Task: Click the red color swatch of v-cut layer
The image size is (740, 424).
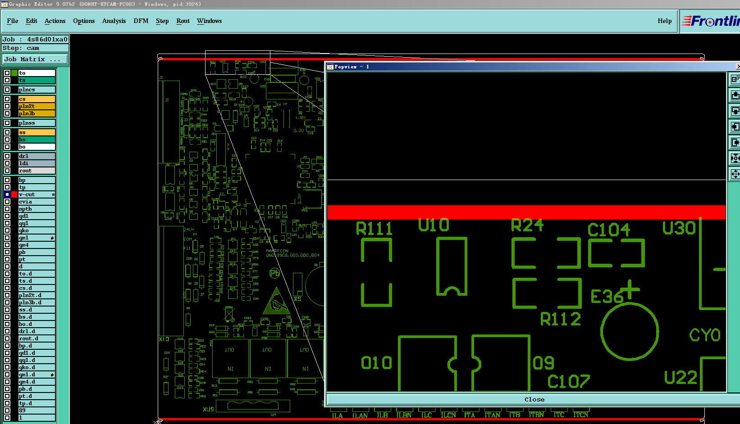Action: point(14,194)
